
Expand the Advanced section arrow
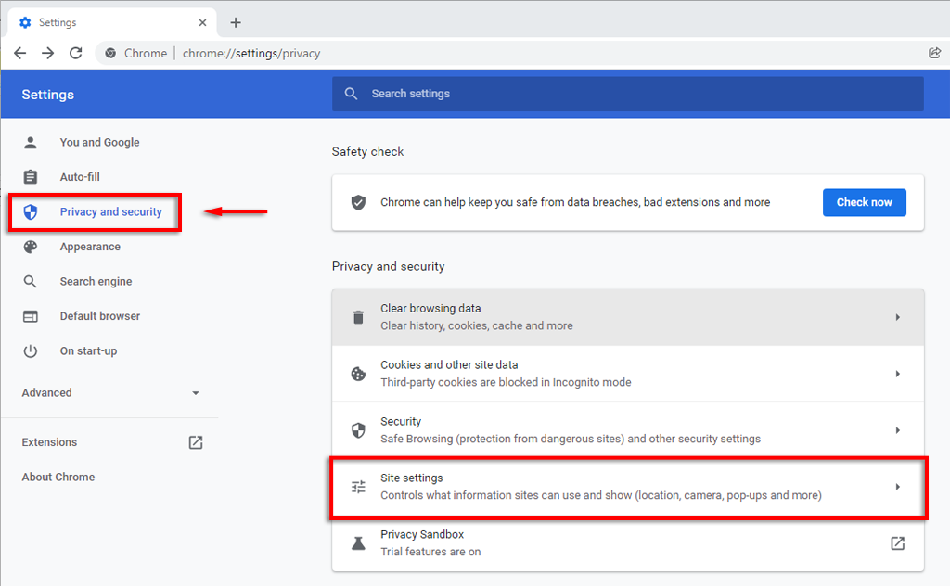pyautogui.click(x=196, y=393)
